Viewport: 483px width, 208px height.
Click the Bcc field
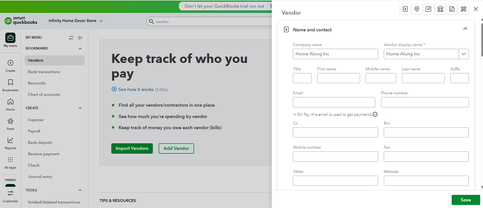(426, 132)
